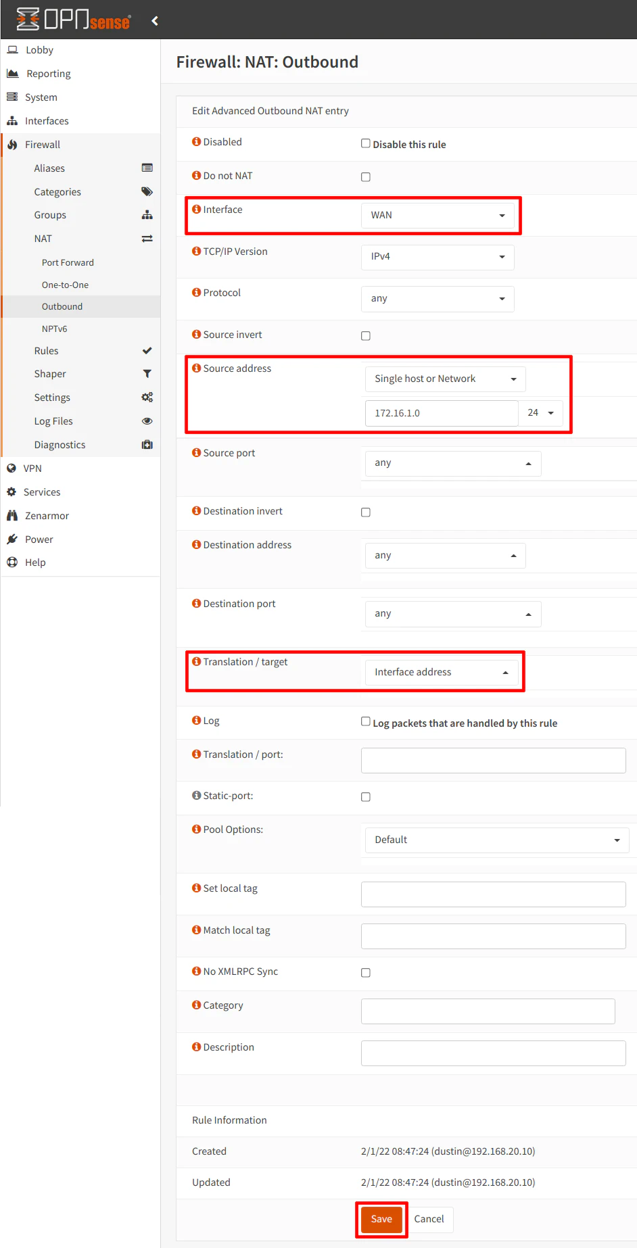
Task: Click the Diagnostics medkit icon
Action: 147,444
